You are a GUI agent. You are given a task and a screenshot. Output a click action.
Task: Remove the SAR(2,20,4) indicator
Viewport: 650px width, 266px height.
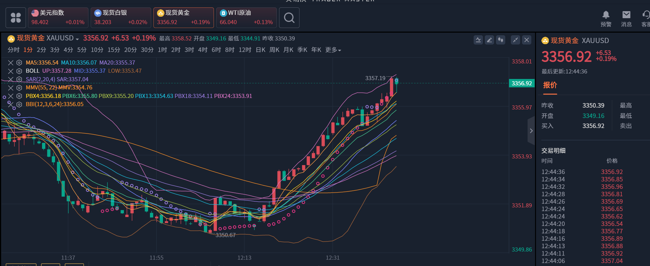[10, 79]
